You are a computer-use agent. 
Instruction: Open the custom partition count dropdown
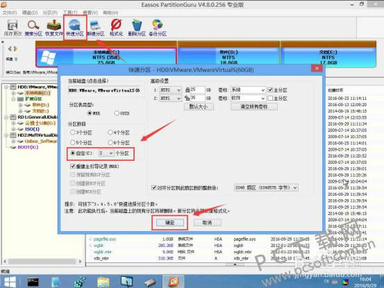(106, 153)
